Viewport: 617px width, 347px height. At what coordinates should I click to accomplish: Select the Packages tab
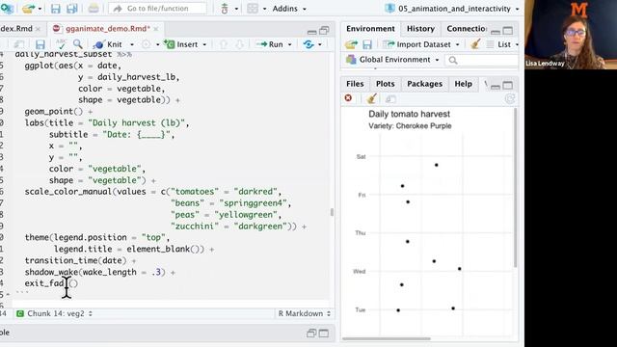(x=424, y=84)
